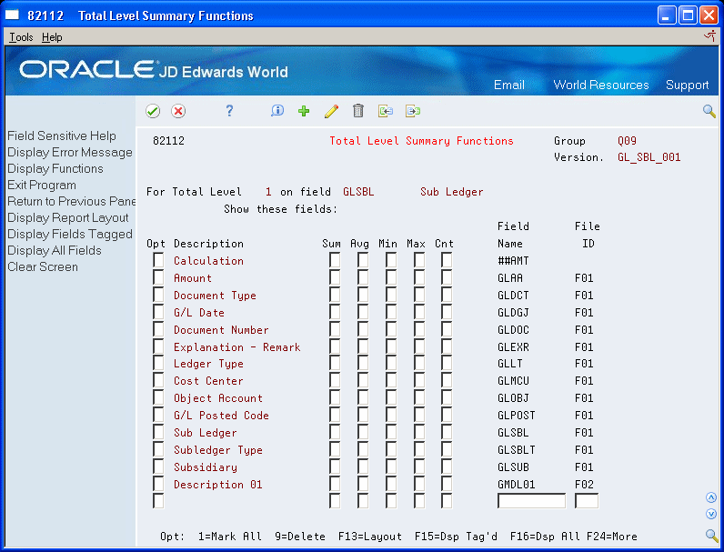
Task: Click F24=More function key text
Action: (x=612, y=537)
